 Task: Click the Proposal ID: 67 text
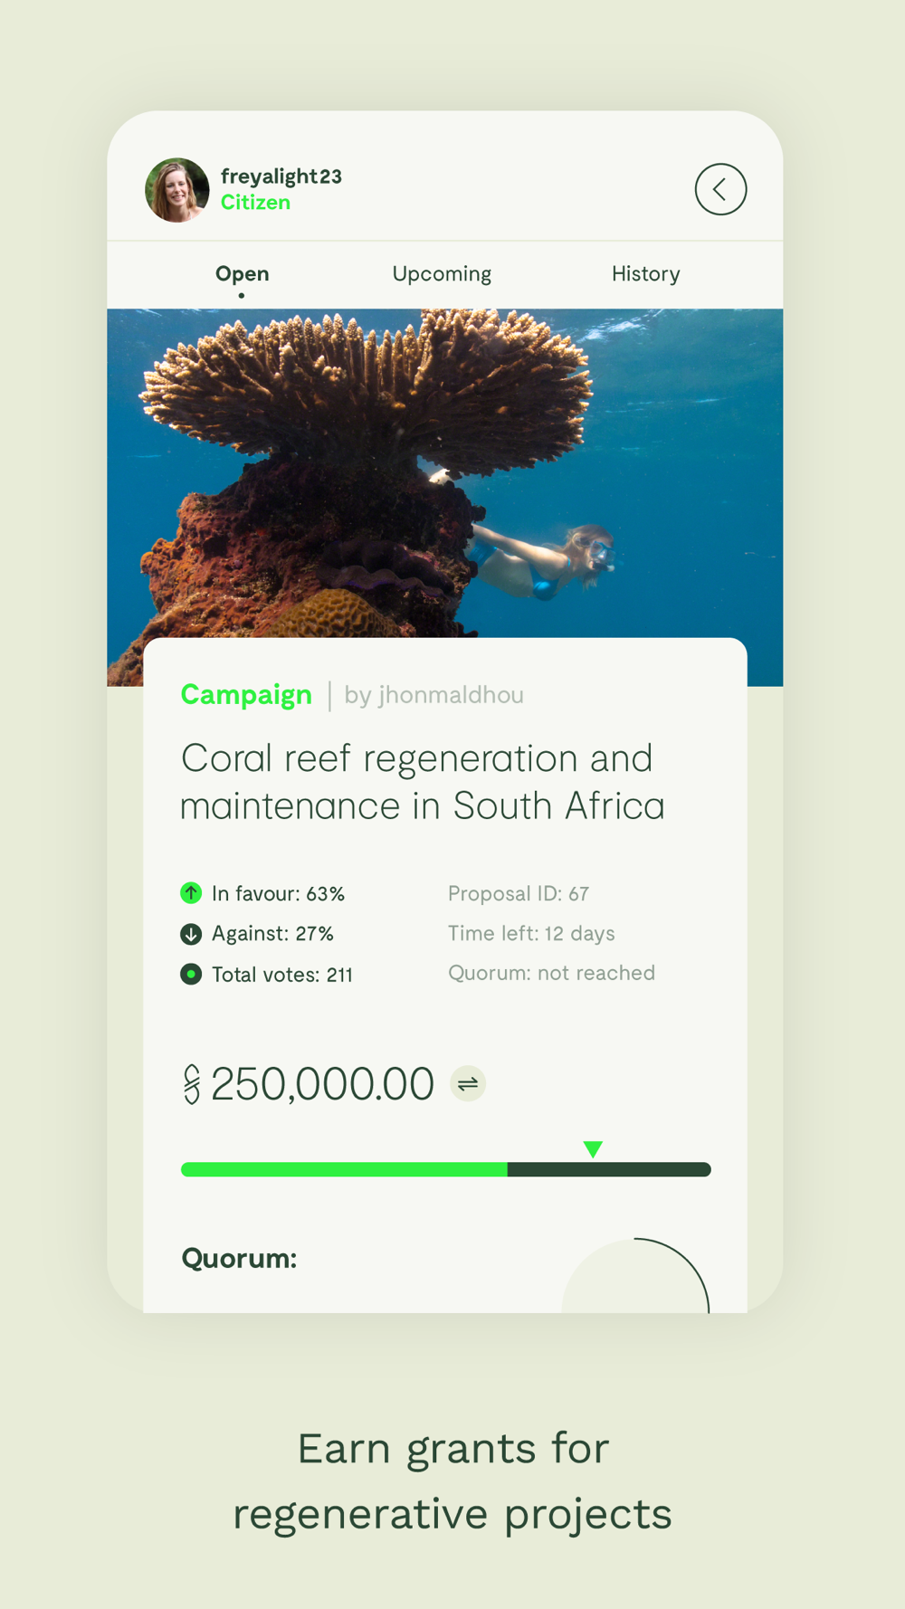pyautogui.click(x=519, y=894)
